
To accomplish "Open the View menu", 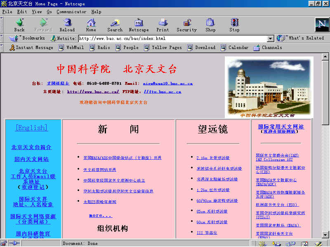I will point(37,12).
